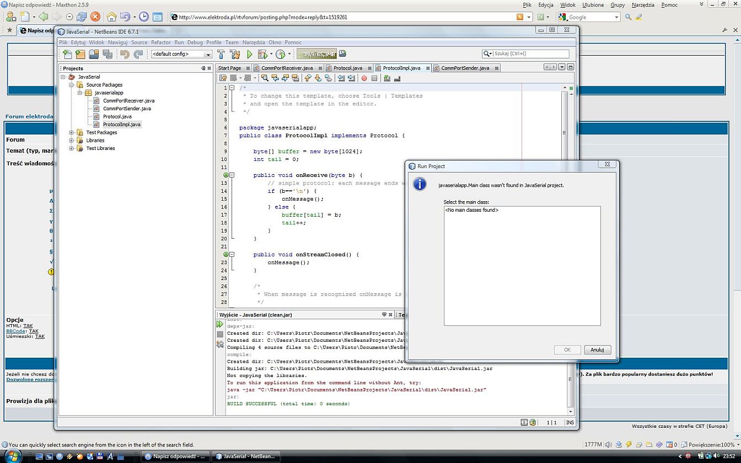Collapse code fold at onStreamClosed method
This screenshot has width=741, height=463.
click(x=232, y=255)
